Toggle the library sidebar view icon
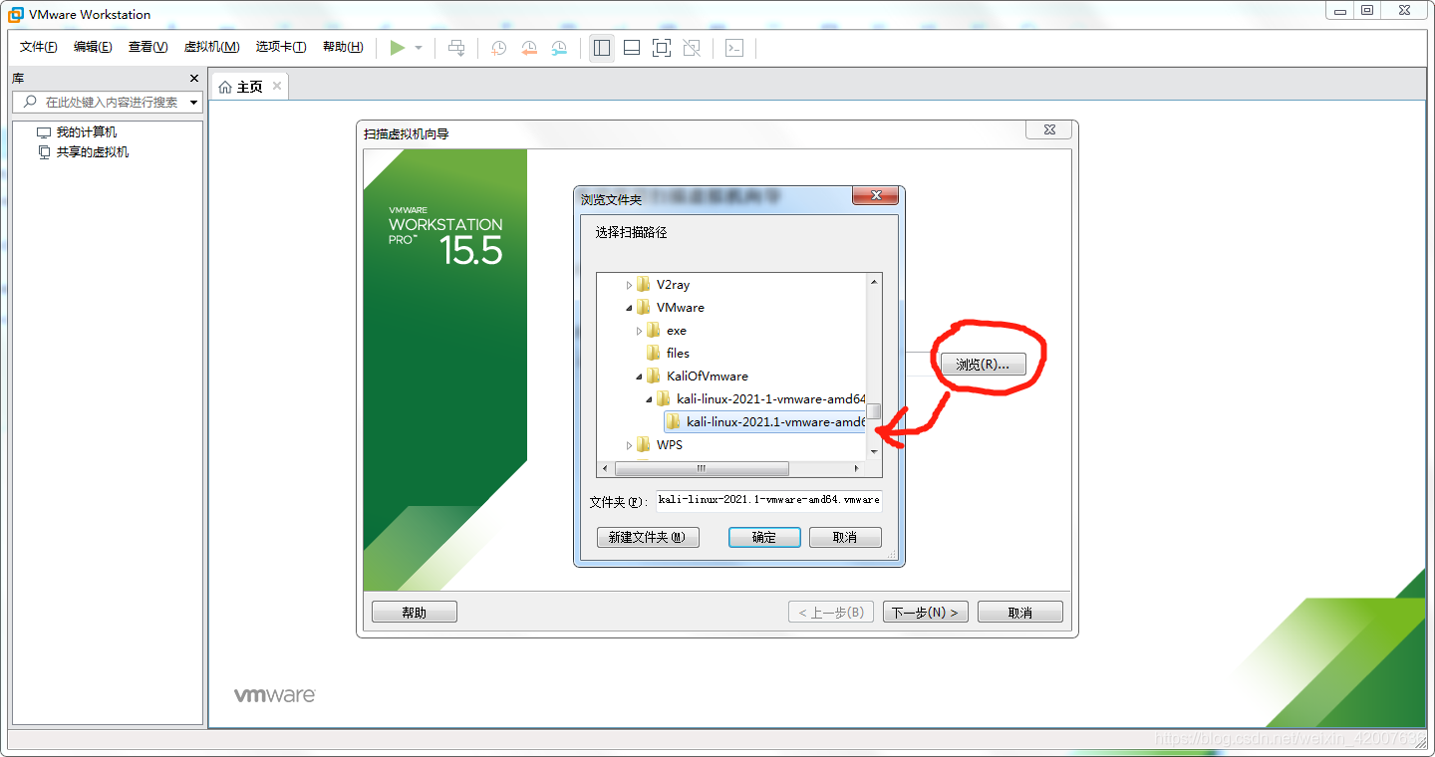Screen dimensions: 1435x757 (601, 48)
